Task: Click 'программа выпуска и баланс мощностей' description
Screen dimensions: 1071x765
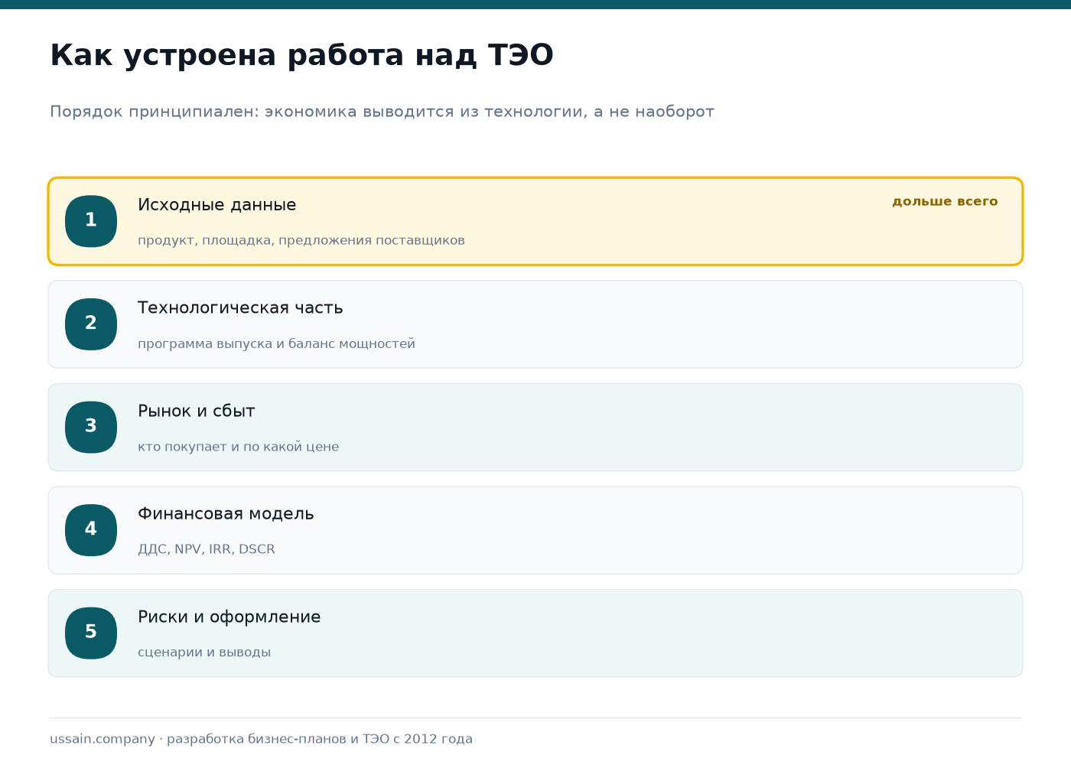Action: 276,343
